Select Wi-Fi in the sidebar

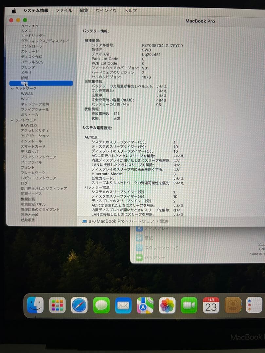pos(26,99)
